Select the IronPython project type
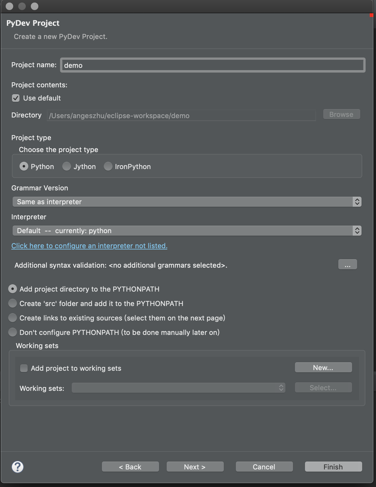Viewport: 376px width, 487px height. coord(108,167)
